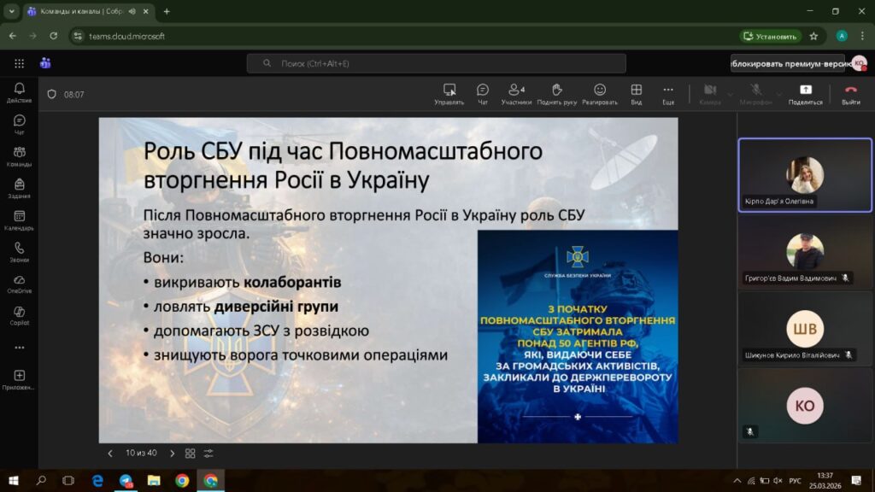875x492 pixels.
Task: Unmute the microphone
Action: tap(755, 93)
